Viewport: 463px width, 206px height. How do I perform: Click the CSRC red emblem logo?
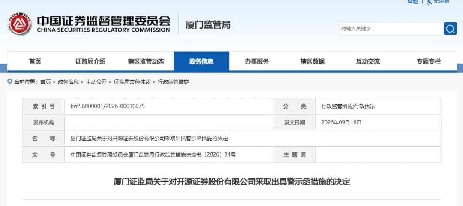point(20,24)
